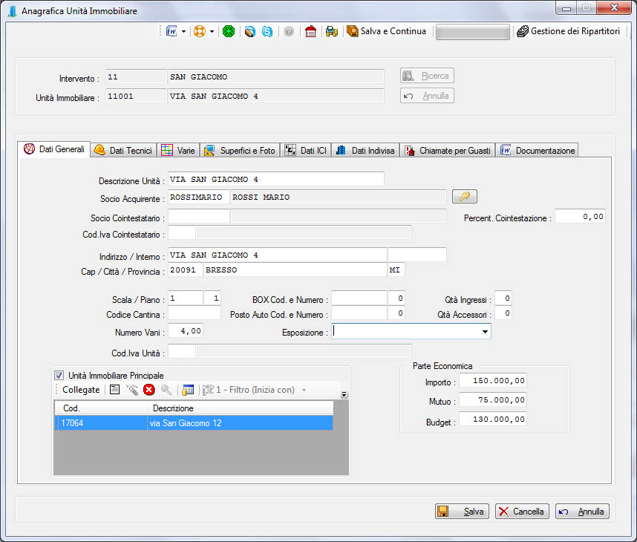The image size is (637, 542).
Task: Open Chiamate per Guasti tab
Action: point(447,150)
